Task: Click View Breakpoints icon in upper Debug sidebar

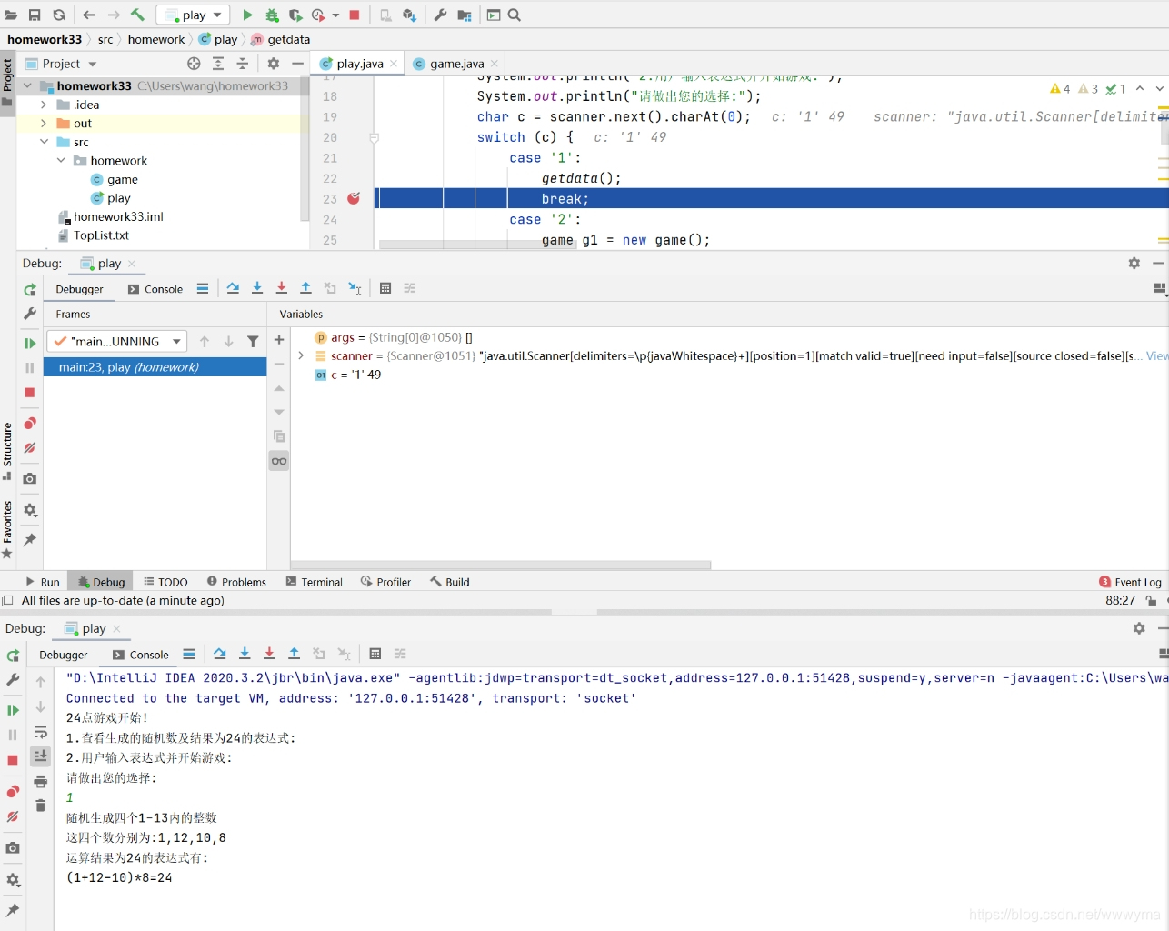Action: [30, 424]
